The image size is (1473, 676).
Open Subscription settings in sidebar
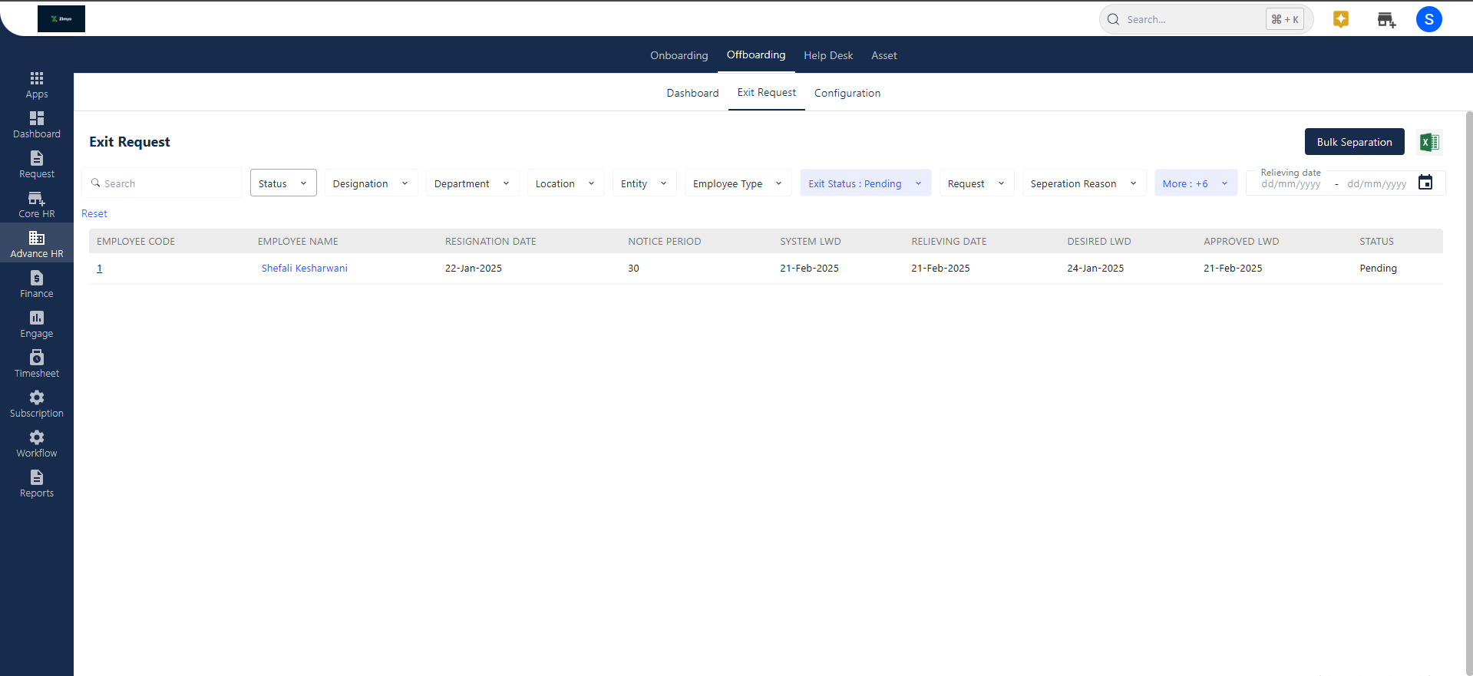(x=37, y=404)
